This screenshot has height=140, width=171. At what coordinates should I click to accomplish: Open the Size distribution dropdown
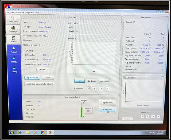point(136,77)
